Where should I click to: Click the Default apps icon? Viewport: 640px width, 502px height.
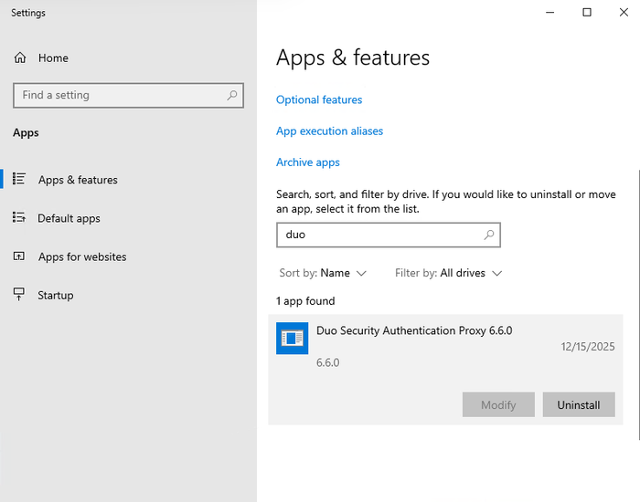pyautogui.click(x=19, y=218)
